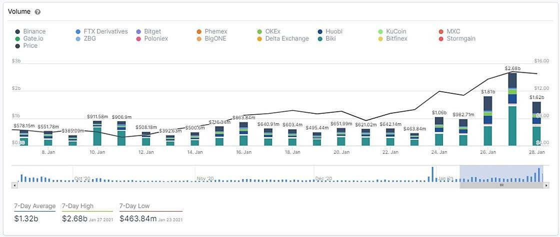Toggle the Stormgain legend entry

[x=457, y=38]
